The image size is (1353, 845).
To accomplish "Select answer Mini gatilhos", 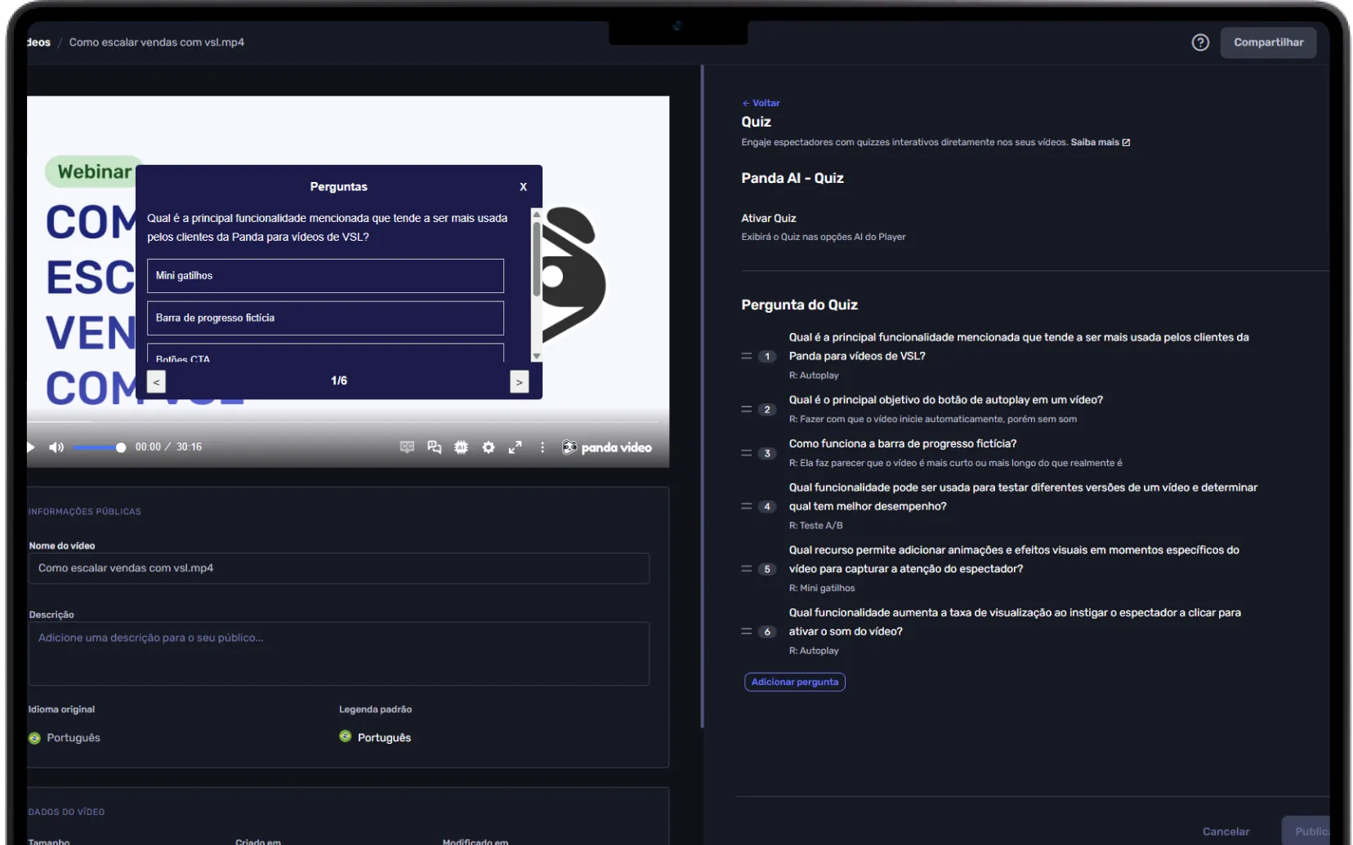I will click(x=325, y=276).
